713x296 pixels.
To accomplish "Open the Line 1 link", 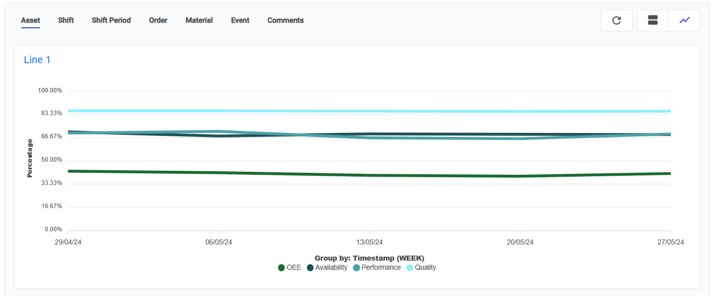I will click(37, 60).
